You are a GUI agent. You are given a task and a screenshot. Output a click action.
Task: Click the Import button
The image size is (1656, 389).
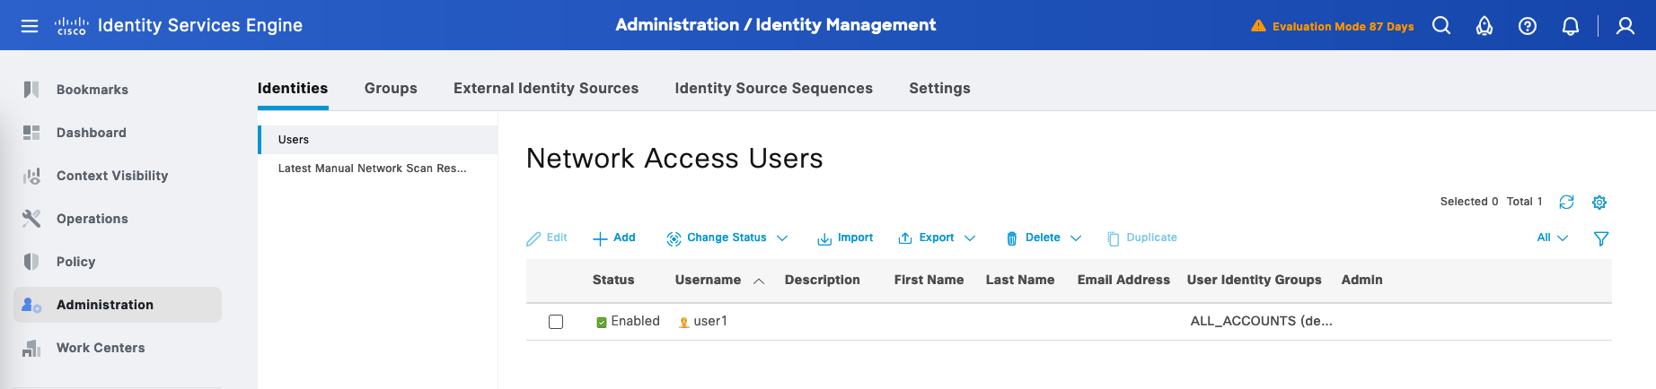point(845,238)
